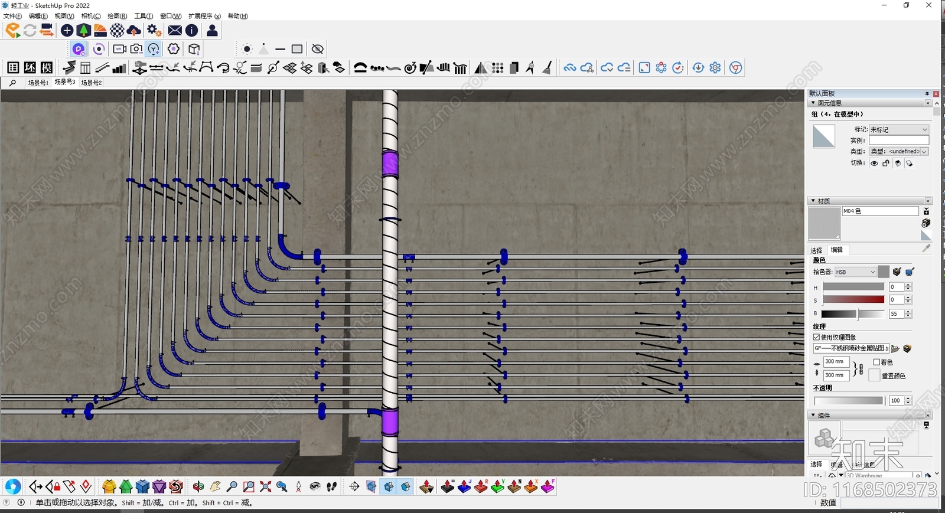The width and height of the screenshot is (945, 513).
Task: Click the 田 character toolbar icon
Action: coord(13,68)
